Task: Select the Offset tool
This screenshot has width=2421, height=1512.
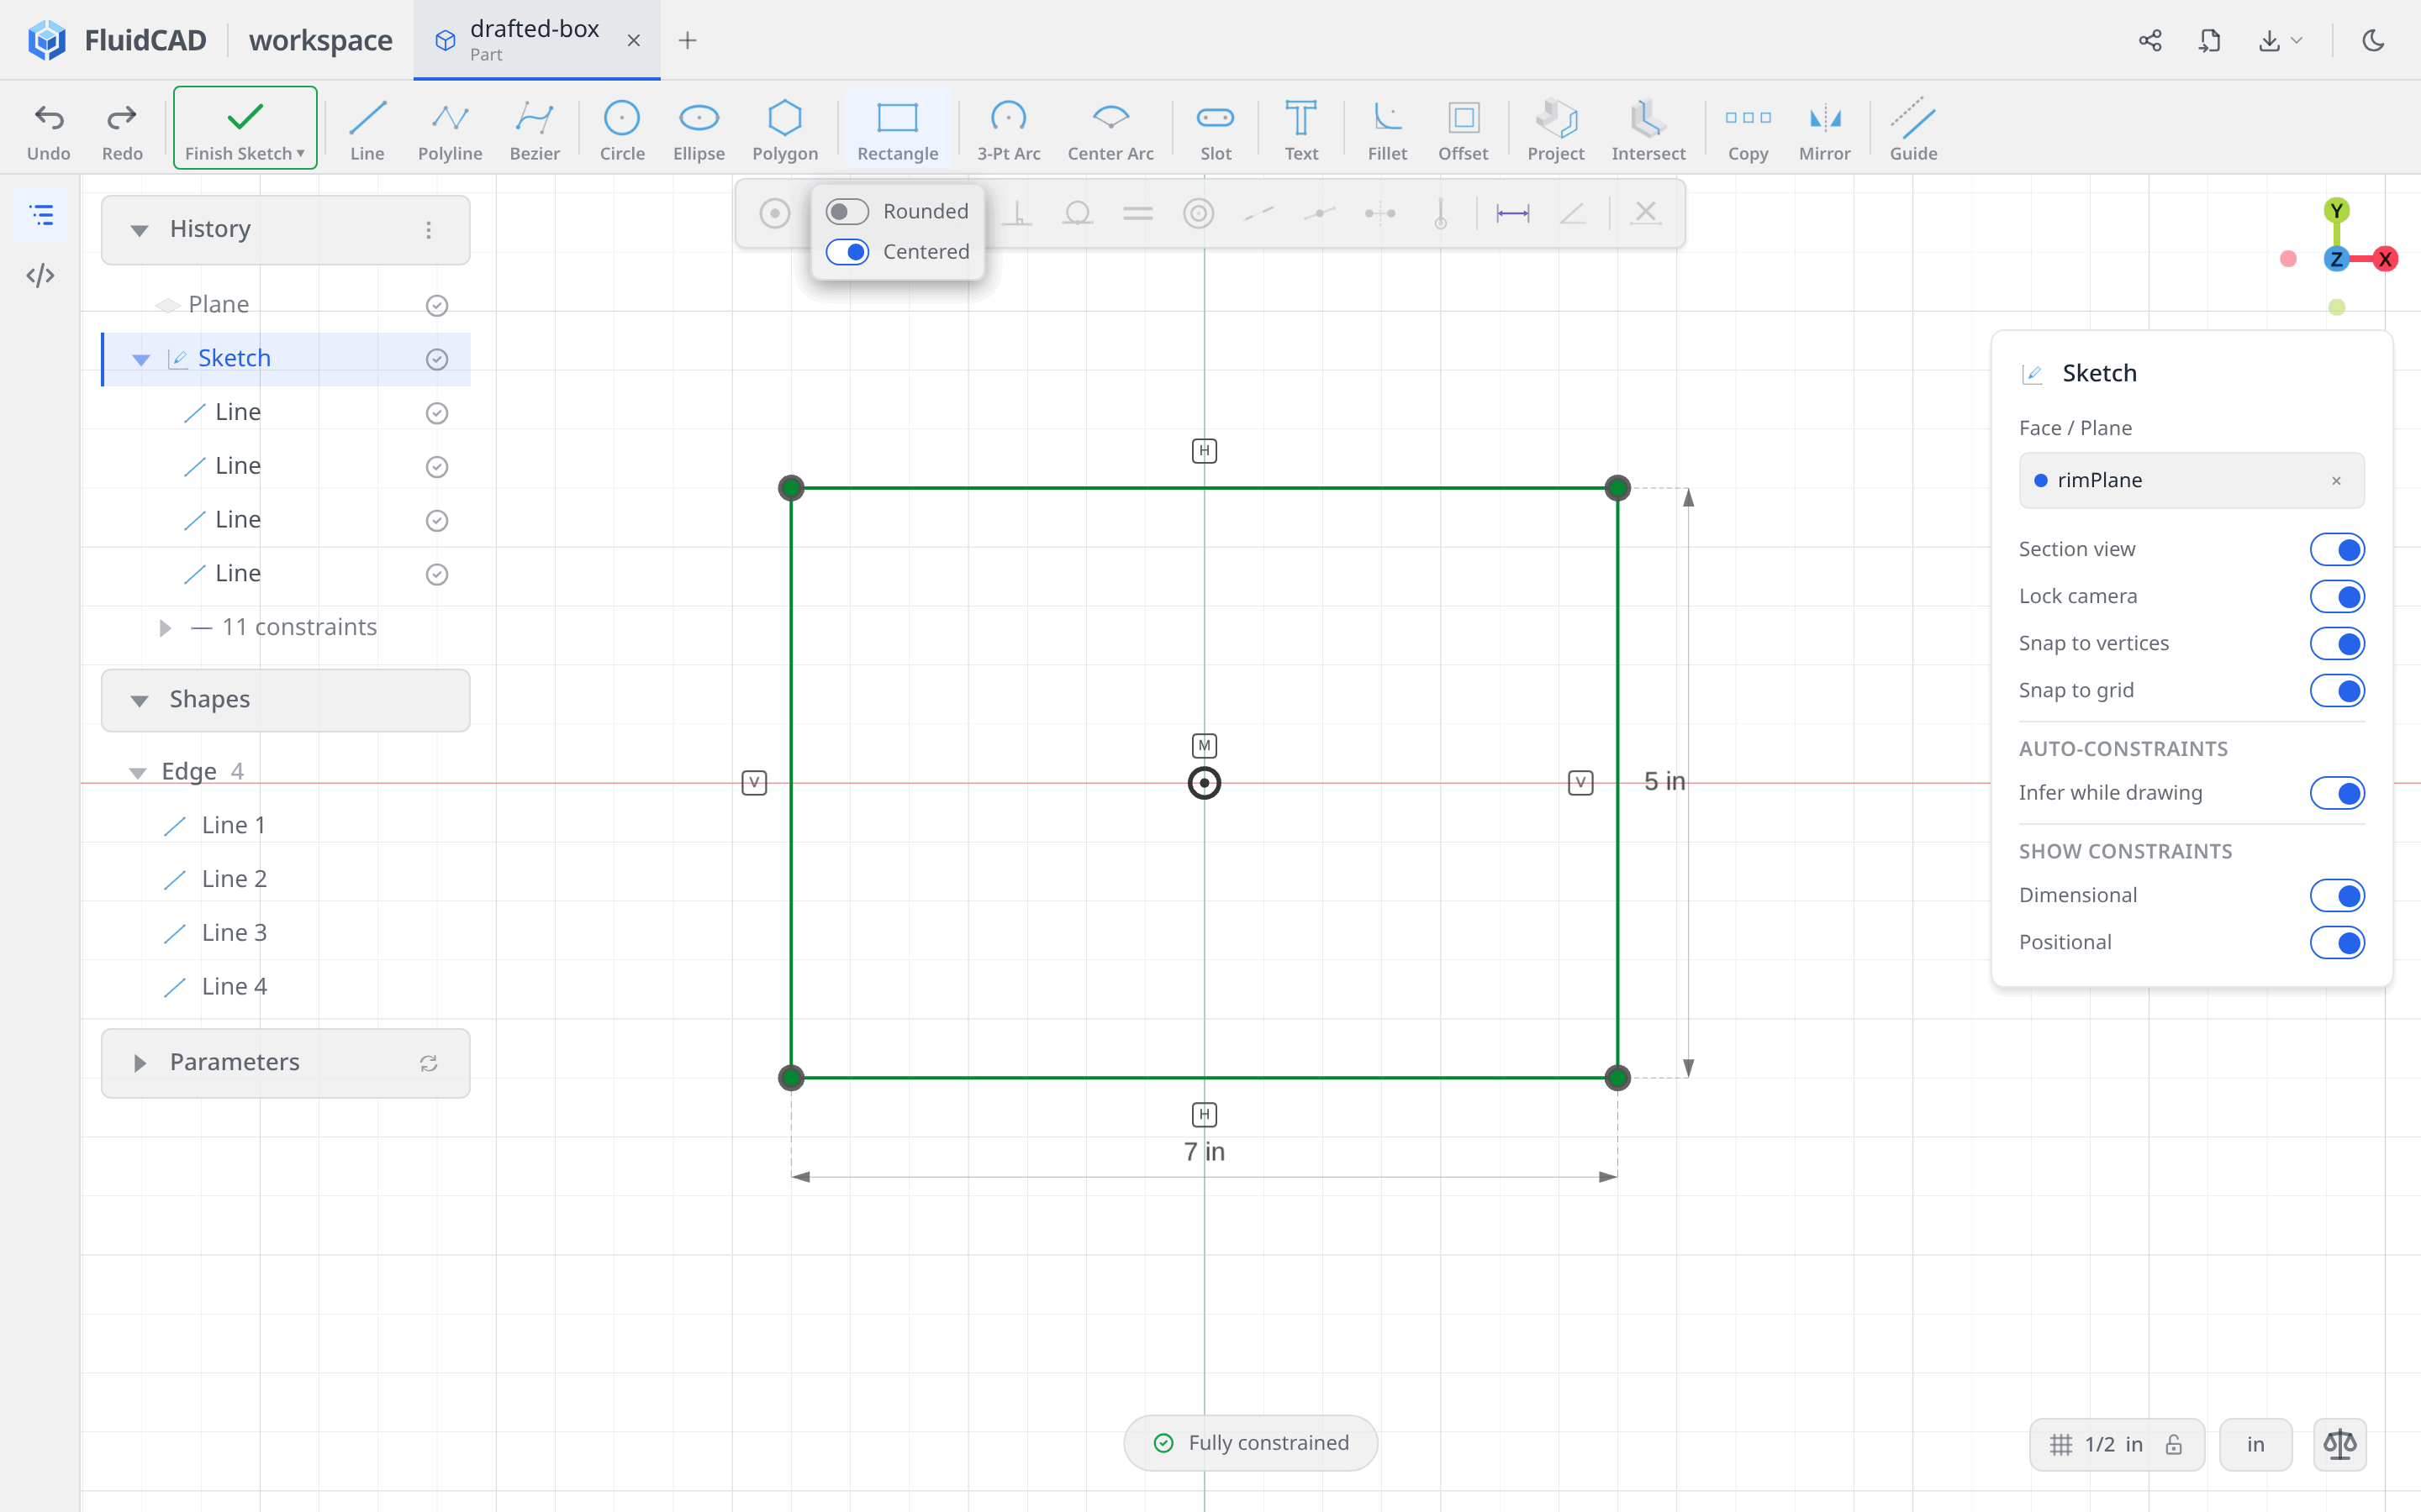Action: (1463, 129)
